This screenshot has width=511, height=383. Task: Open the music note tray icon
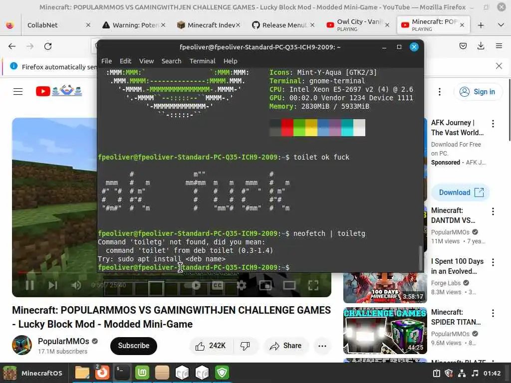pos(475,373)
